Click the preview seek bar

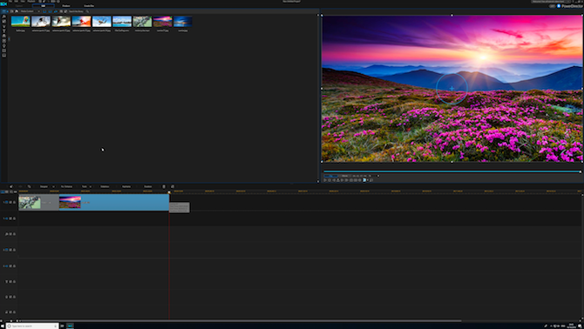[452, 171]
